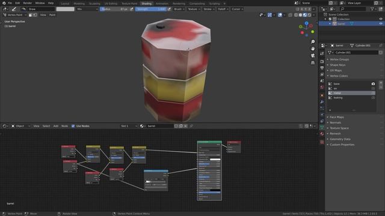Open the Object Data properties green triangle tab
385x216 pixels.
coord(322,127)
